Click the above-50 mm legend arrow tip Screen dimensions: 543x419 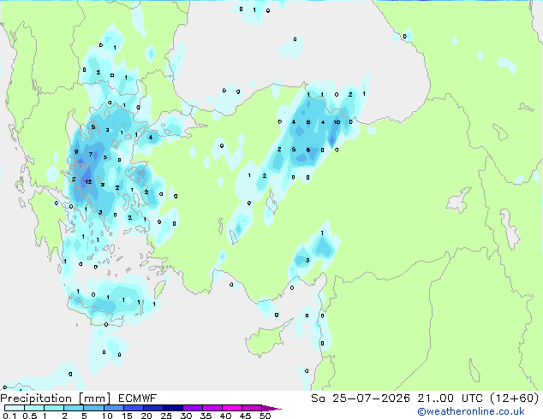(x=271, y=408)
